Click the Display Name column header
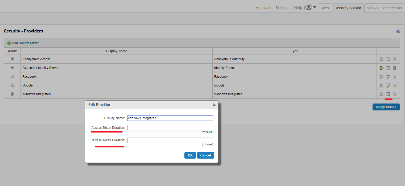The height and width of the screenshot is (186, 405). [x=117, y=51]
